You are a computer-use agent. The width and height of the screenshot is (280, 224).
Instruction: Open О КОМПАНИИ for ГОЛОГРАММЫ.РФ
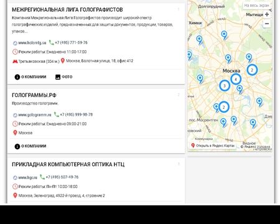coord(30,146)
